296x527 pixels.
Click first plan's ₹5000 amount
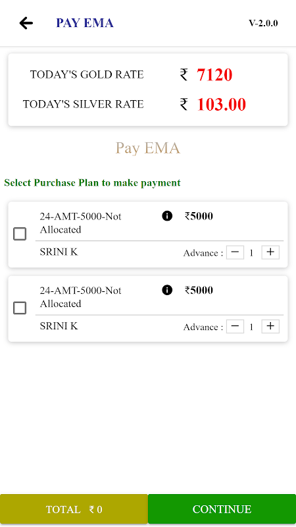(x=199, y=216)
